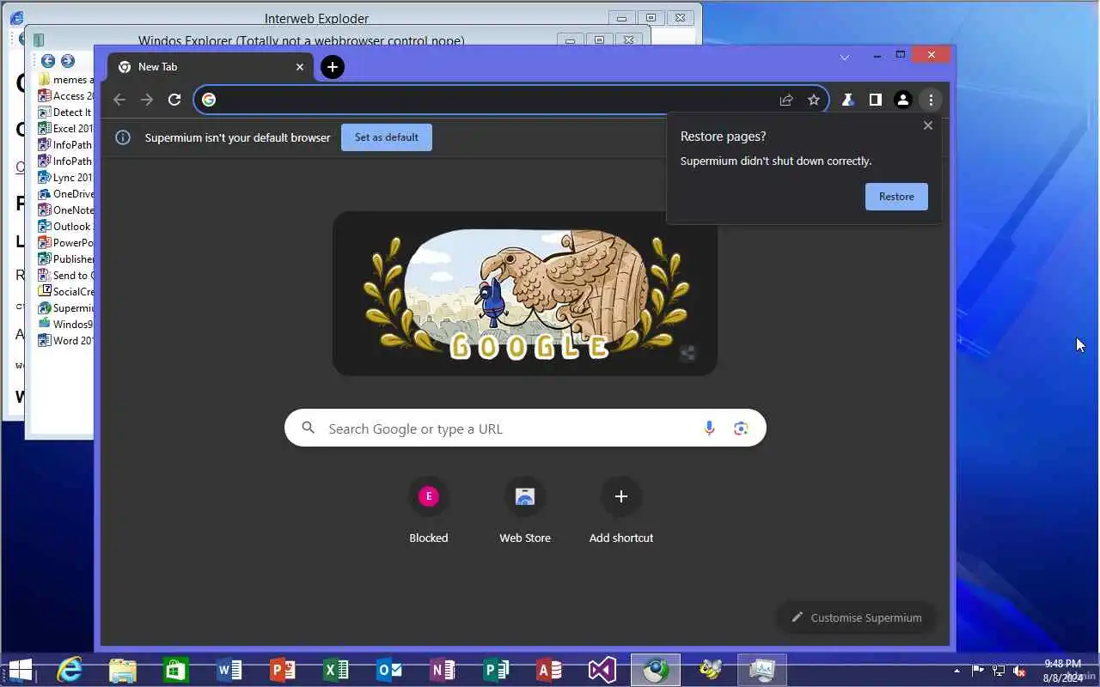
Task: Go back using browser back arrow
Action: (119, 100)
